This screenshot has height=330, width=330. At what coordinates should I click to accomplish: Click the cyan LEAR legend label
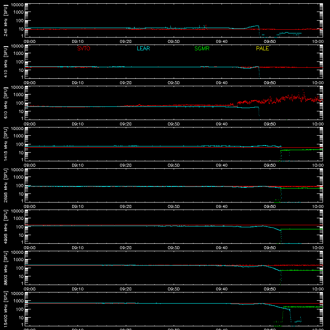tap(143, 48)
